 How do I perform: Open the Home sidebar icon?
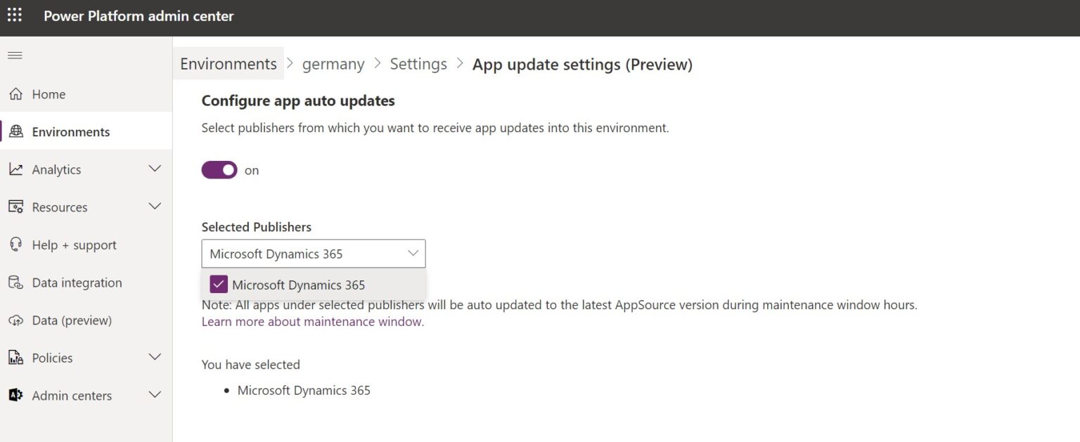(15, 93)
